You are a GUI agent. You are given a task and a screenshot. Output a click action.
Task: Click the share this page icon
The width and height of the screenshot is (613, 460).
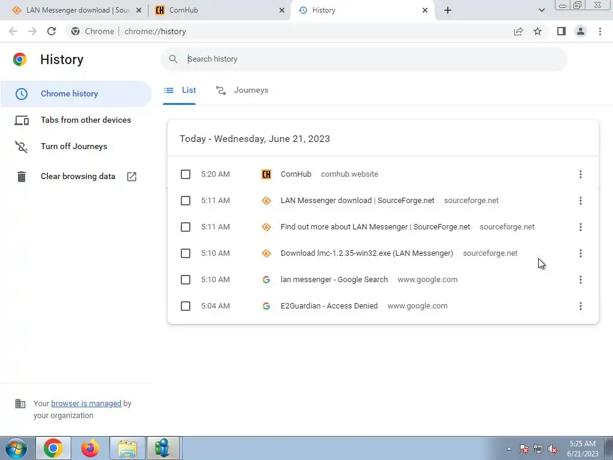coord(518,31)
